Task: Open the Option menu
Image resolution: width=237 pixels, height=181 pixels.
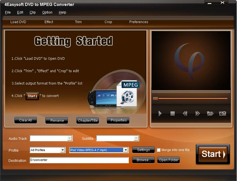Action: tap(47, 12)
